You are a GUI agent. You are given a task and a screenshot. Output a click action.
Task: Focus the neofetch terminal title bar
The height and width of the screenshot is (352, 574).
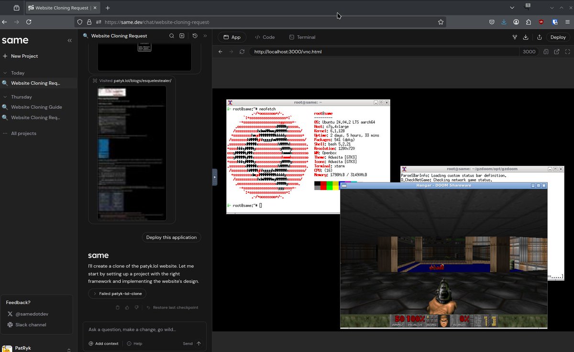tap(309, 102)
